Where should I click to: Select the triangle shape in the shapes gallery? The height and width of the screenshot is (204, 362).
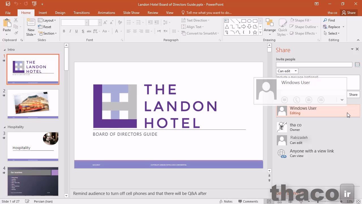[227, 27]
